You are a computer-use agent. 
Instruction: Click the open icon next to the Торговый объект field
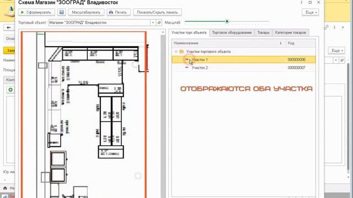pos(159,23)
